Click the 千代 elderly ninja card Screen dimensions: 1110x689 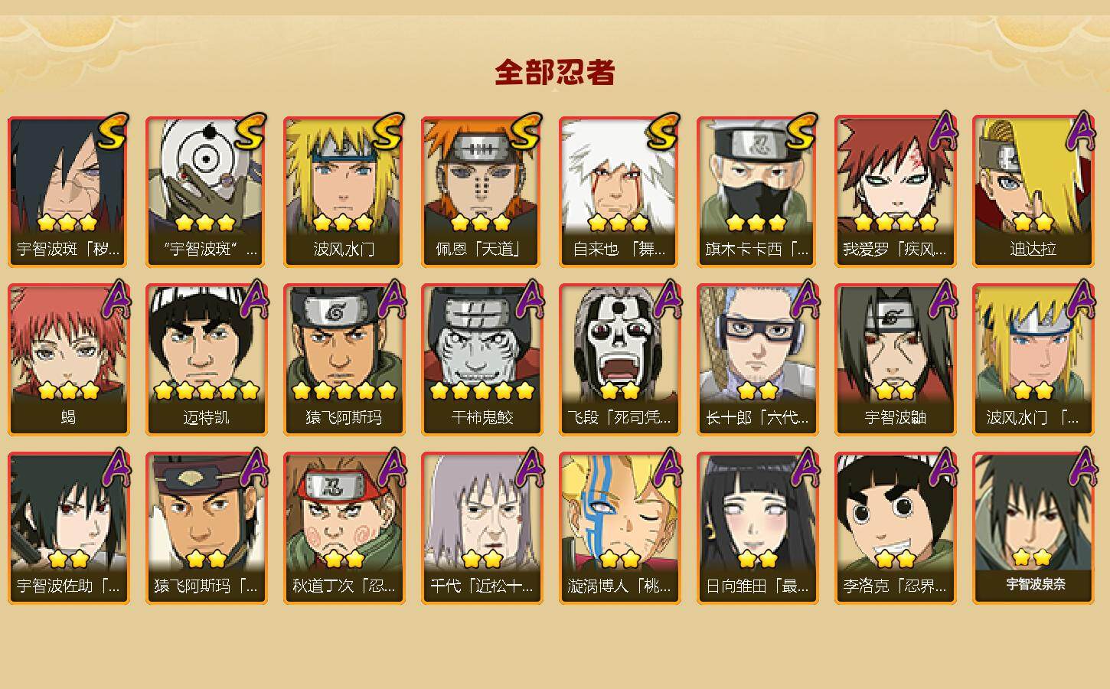pos(482,528)
